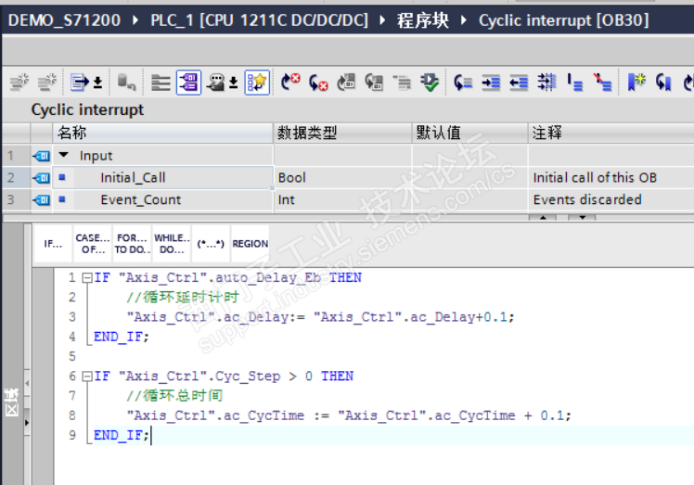Click the Bool data type cell
Viewport: 694px width, 485px height.
[x=343, y=177]
